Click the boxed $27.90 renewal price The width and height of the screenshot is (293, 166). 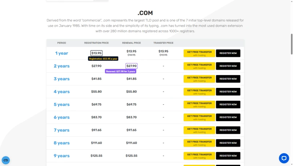point(131,66)
